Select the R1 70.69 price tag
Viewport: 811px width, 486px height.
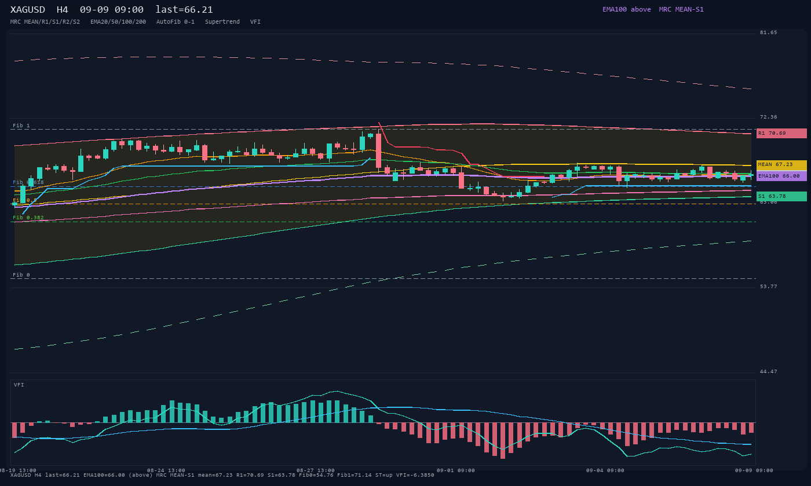click(x=781, y=134)
